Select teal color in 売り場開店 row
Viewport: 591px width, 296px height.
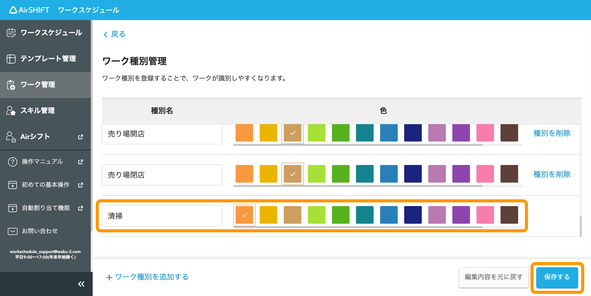coord(365,133)
